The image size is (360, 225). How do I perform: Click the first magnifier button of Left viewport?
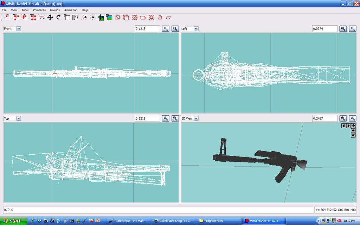coord(343,29)
